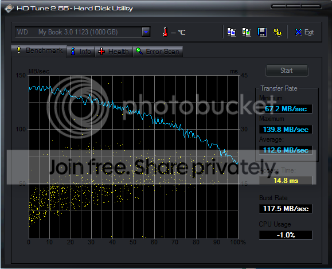Click the thermometer temperature icon
This screenshot has width=332, height=269.
point(165,32)
